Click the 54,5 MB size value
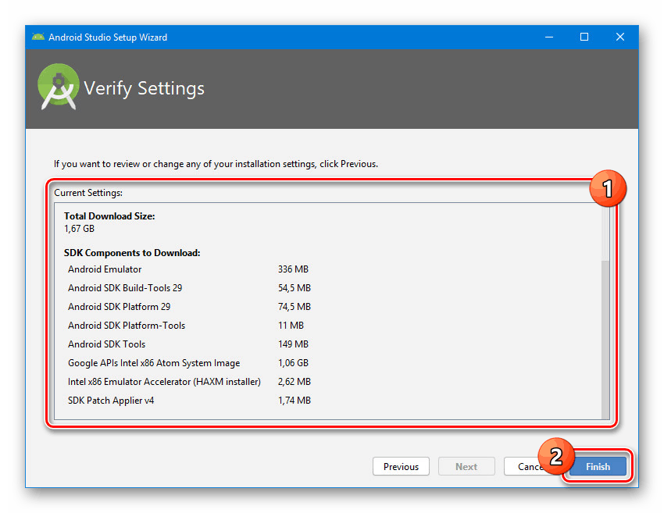This screenshot has height=513, width=664. (x=295, y=288)
